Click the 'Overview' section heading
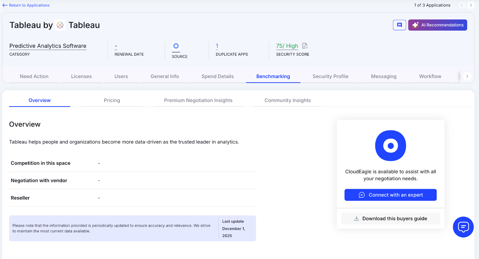This screenshot has height=259, width=479. (25, 124)
